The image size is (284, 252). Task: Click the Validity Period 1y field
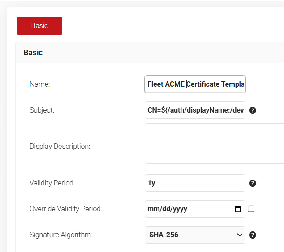click(195, 183)
